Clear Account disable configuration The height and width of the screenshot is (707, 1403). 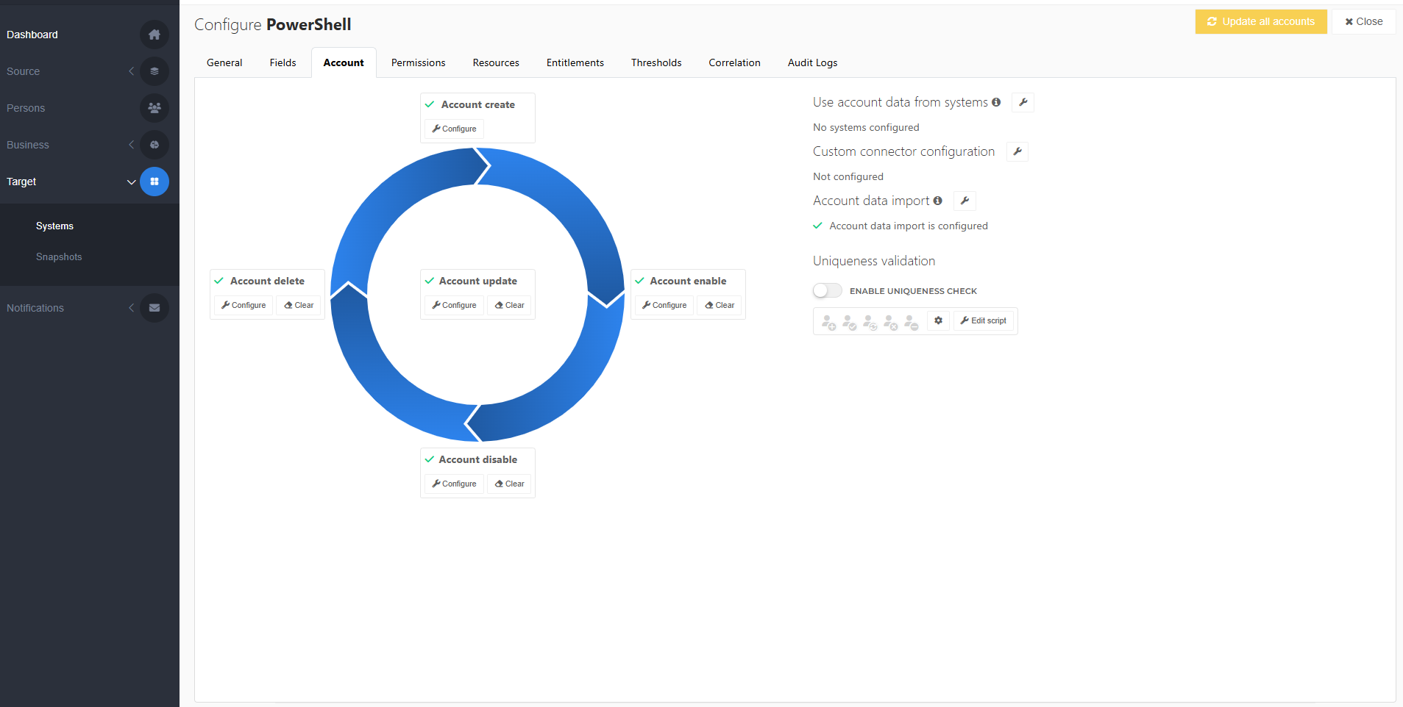click(x=509, y=484)
